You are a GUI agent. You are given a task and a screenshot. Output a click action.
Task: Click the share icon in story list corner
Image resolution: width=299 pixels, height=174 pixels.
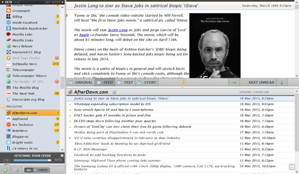[292, 167]
